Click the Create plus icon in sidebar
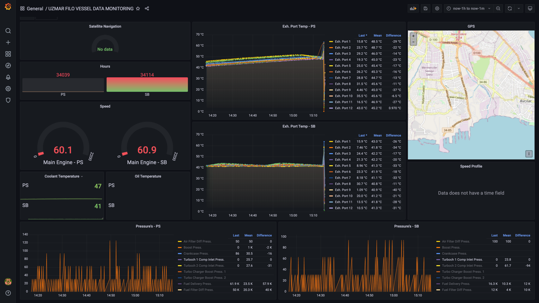Screen dimensions: 539x303 tap(8, 42)
